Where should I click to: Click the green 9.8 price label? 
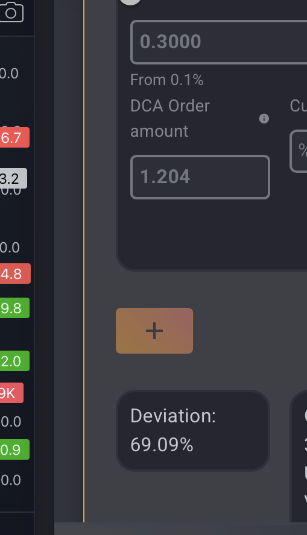(x=14, y=308)
